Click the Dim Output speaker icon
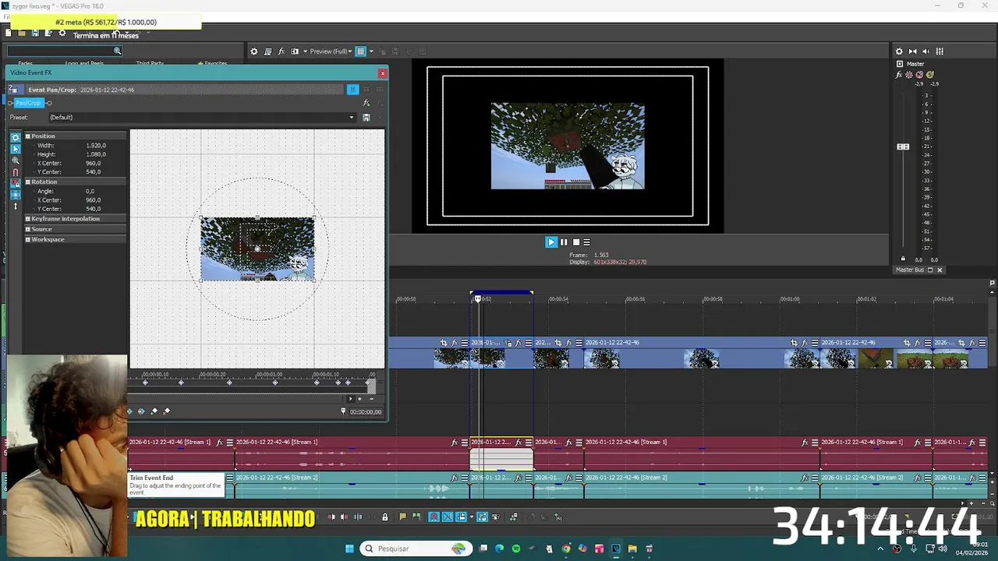The width and height of the screenshot is (998, 561). 926,51
